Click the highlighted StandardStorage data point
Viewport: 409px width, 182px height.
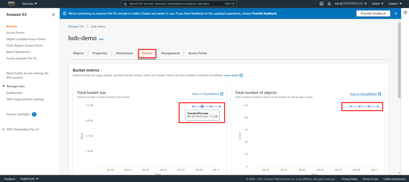(x=202, y=107)
